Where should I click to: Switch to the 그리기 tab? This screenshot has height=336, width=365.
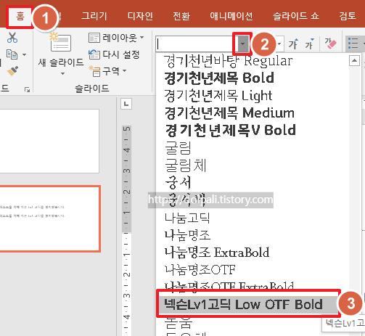point(94,16)
